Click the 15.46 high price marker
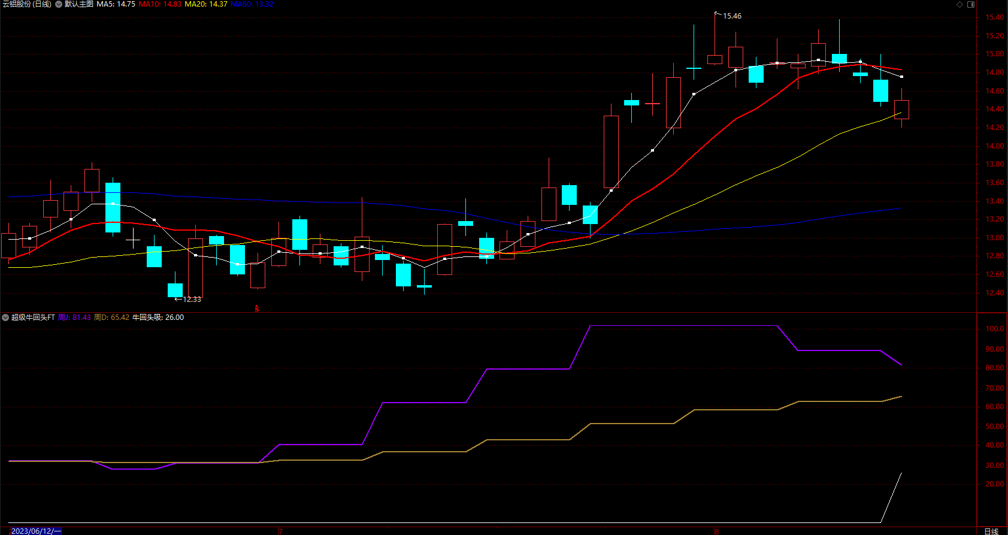The height and width of the screenshot is (535, 1008). (x=732, y=16)
